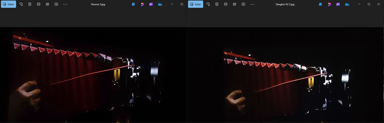
Task: Rotate the image in Dangbei N2 window
Action: click(x=208, y=4)
